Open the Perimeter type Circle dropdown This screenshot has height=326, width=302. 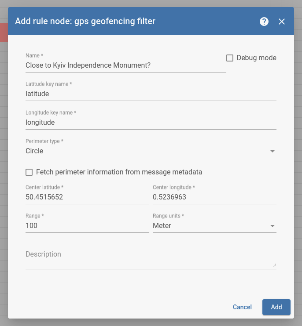pos(151,151)
